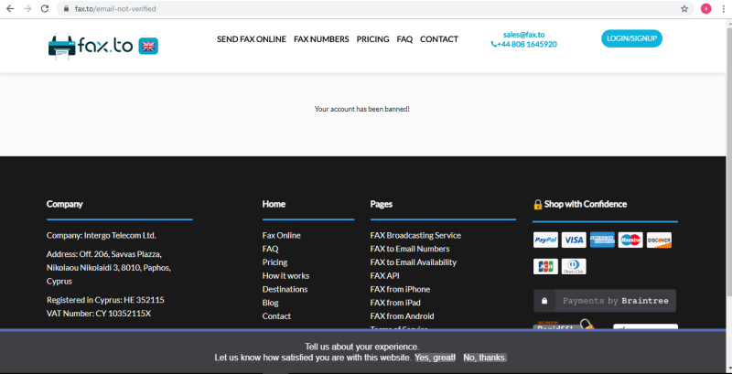732x374 pixels.
Task: Open FAX Broadcasting Service link
Action: click(415, 236)
